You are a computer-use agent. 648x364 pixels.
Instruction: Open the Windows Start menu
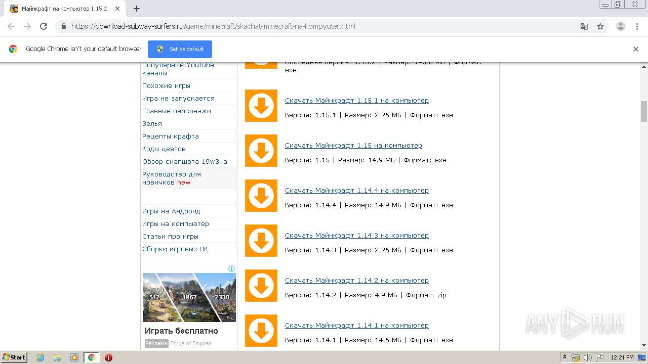pyautogui.click(x=14, y=357)
